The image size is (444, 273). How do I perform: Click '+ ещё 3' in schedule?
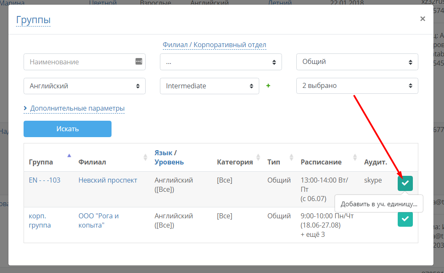313,234
